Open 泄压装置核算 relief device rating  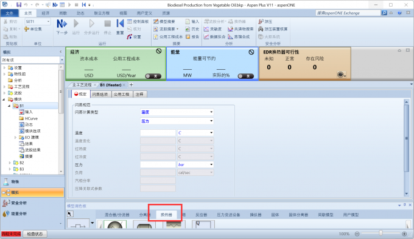tap(273, 29)
